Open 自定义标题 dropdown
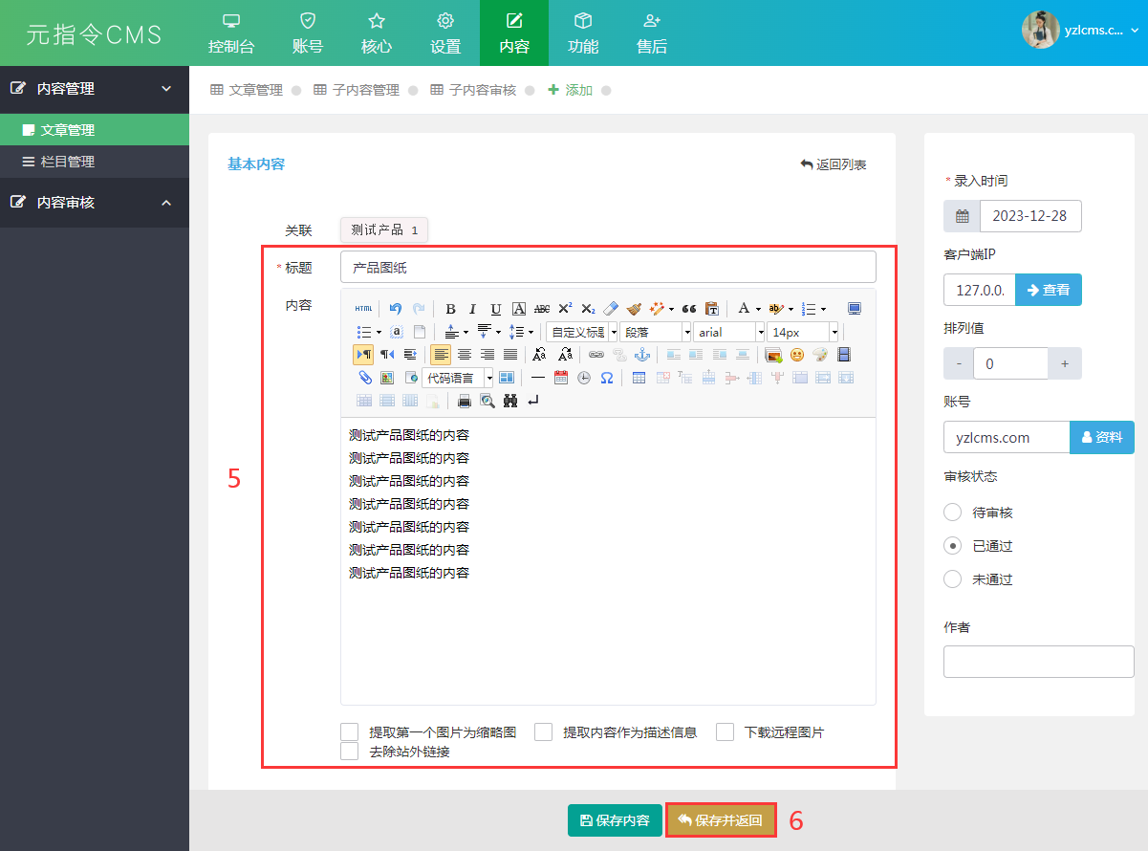This screenshot has width=1148, height=851. tap(581, 332)
